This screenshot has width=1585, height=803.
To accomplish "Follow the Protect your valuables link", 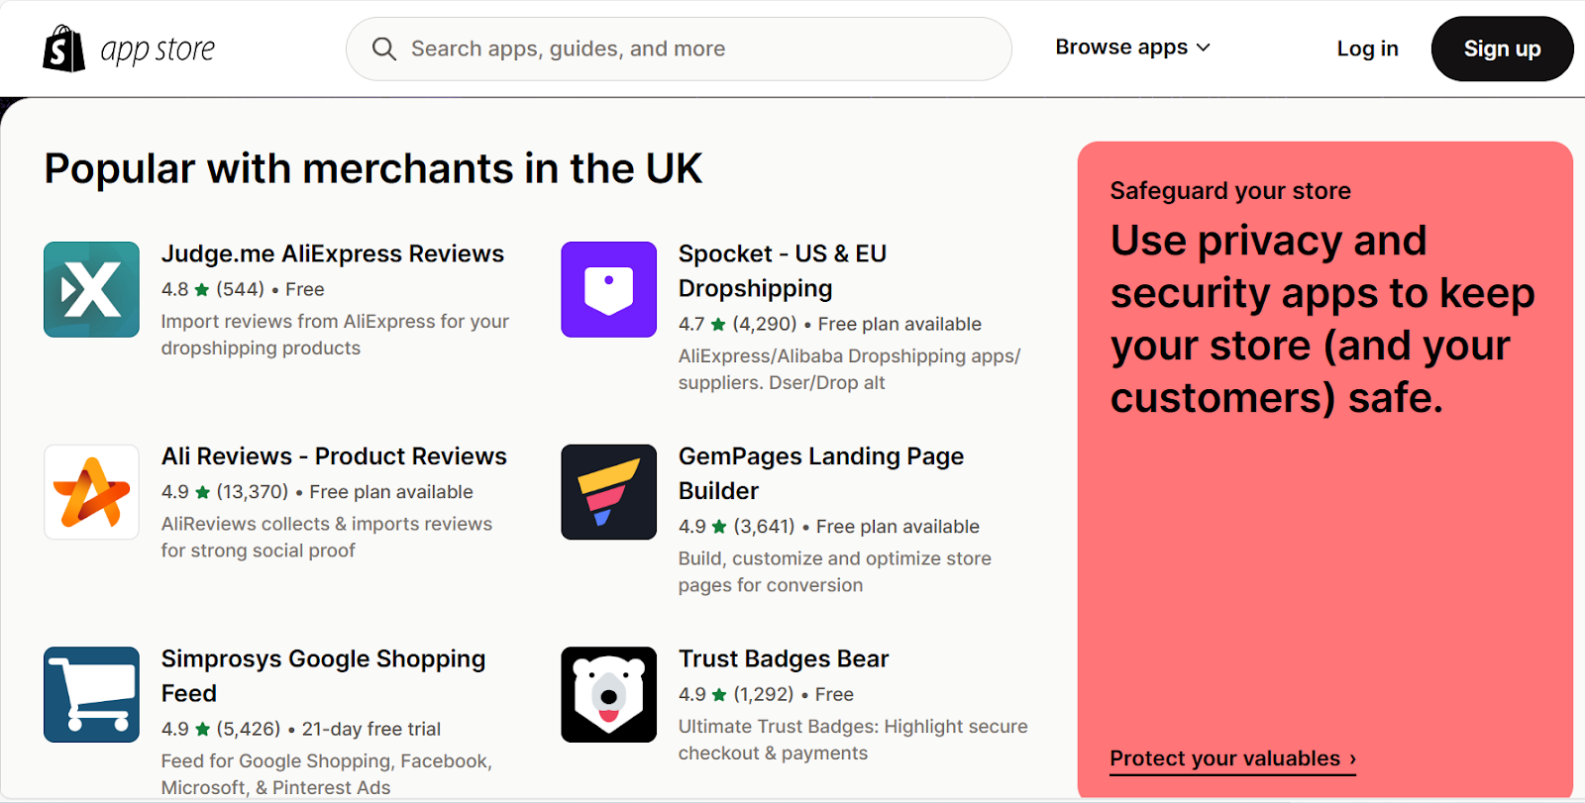I will [x=1233, y=758].
